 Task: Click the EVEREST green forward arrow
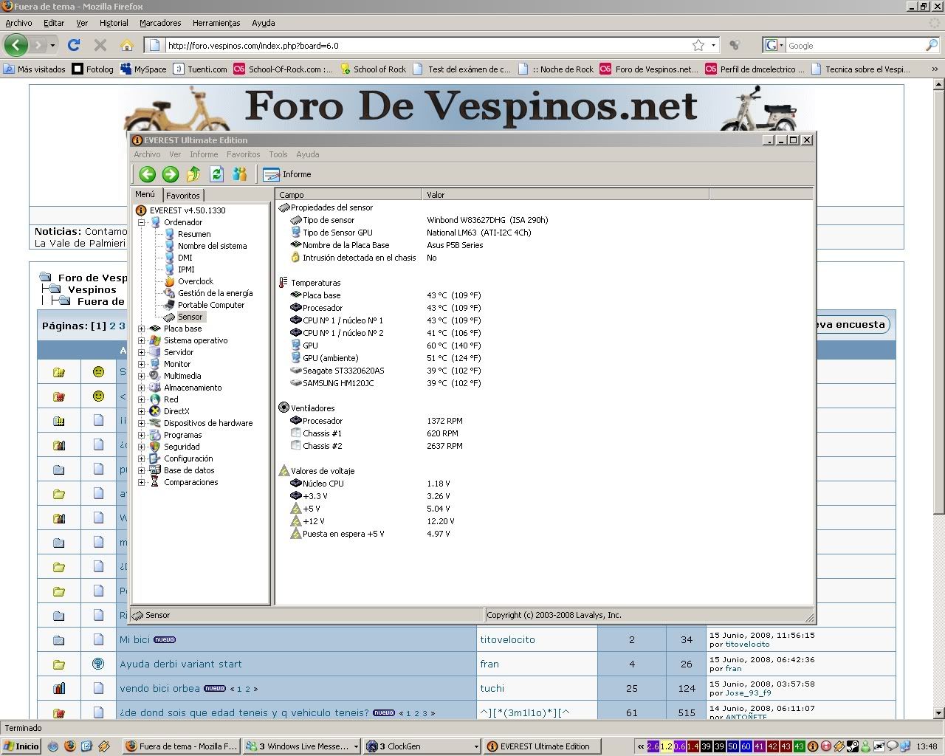tap(171, 174)
